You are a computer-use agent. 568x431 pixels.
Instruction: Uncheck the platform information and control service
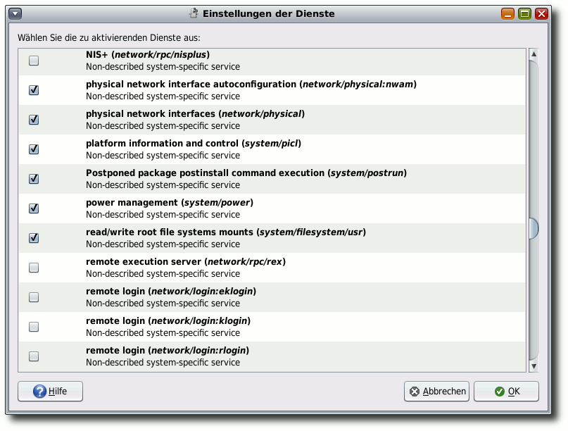tap(34, 149)
